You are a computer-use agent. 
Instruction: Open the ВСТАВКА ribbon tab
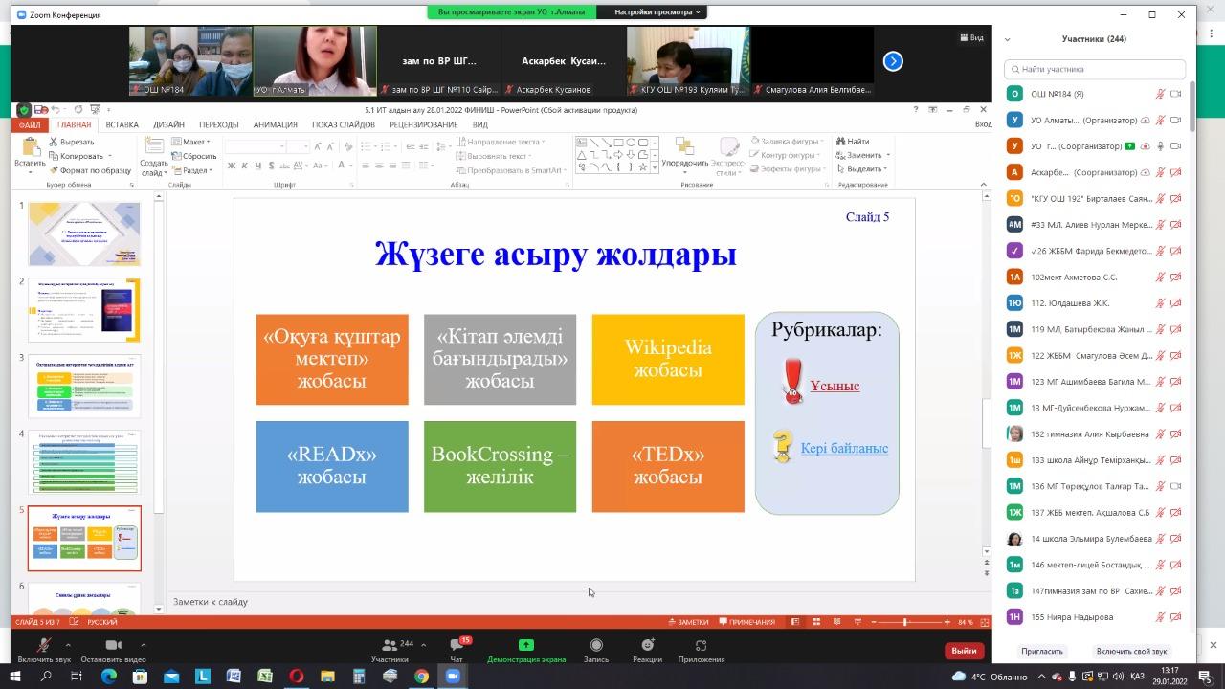[122, 124]
